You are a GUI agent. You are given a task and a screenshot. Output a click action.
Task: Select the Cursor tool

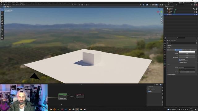[2, 12]
